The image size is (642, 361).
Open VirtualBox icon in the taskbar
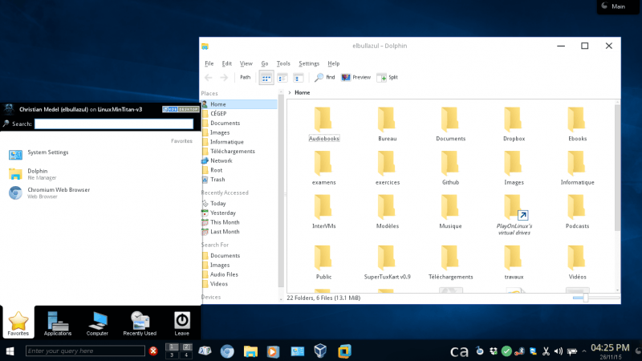320,351
